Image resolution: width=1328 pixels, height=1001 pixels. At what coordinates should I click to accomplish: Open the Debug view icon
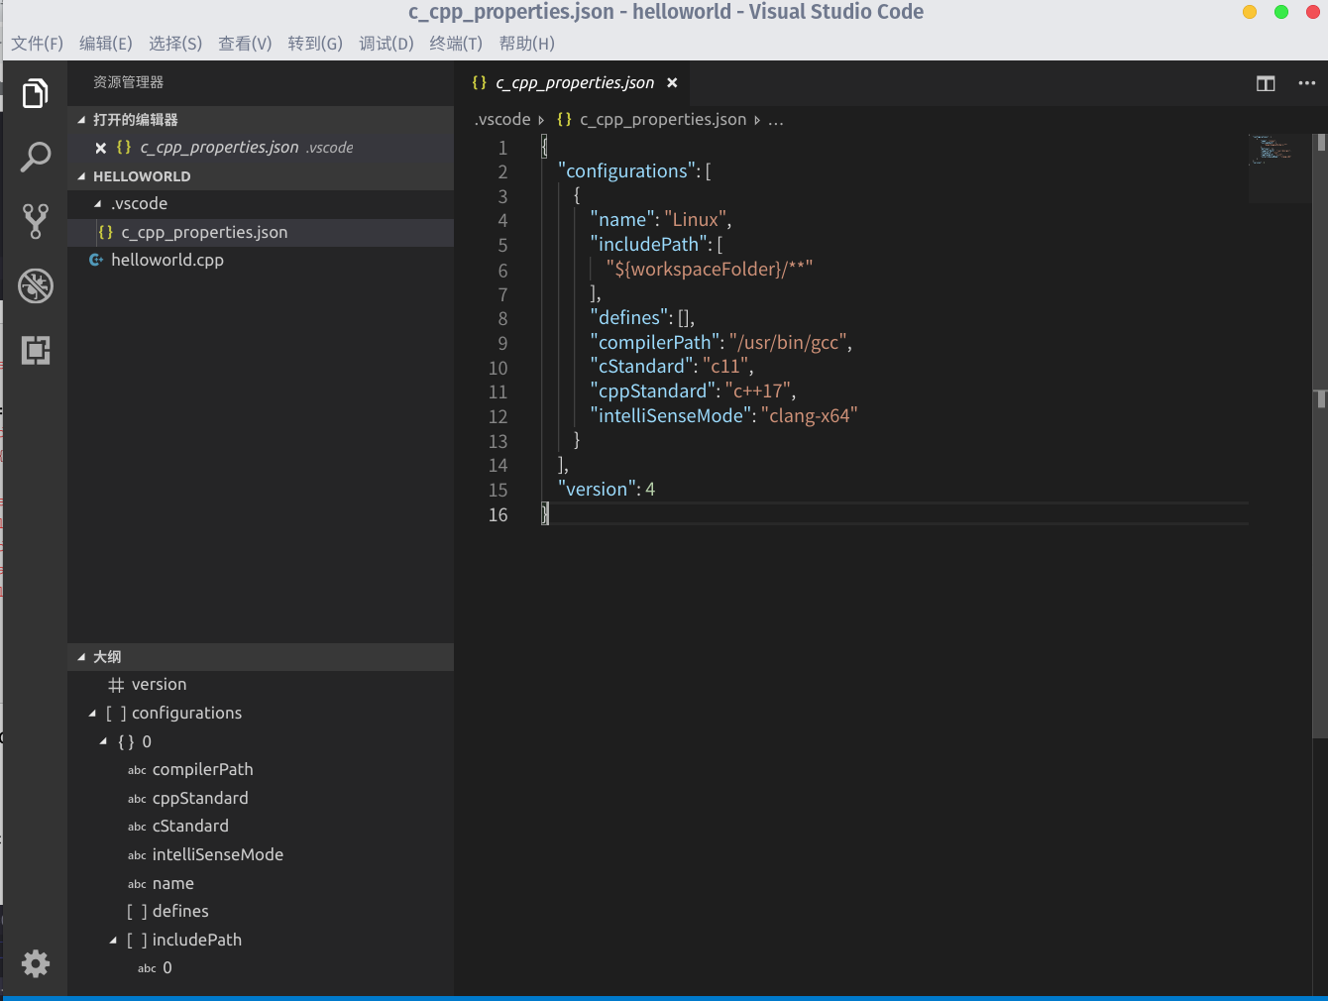pos(35,285)
